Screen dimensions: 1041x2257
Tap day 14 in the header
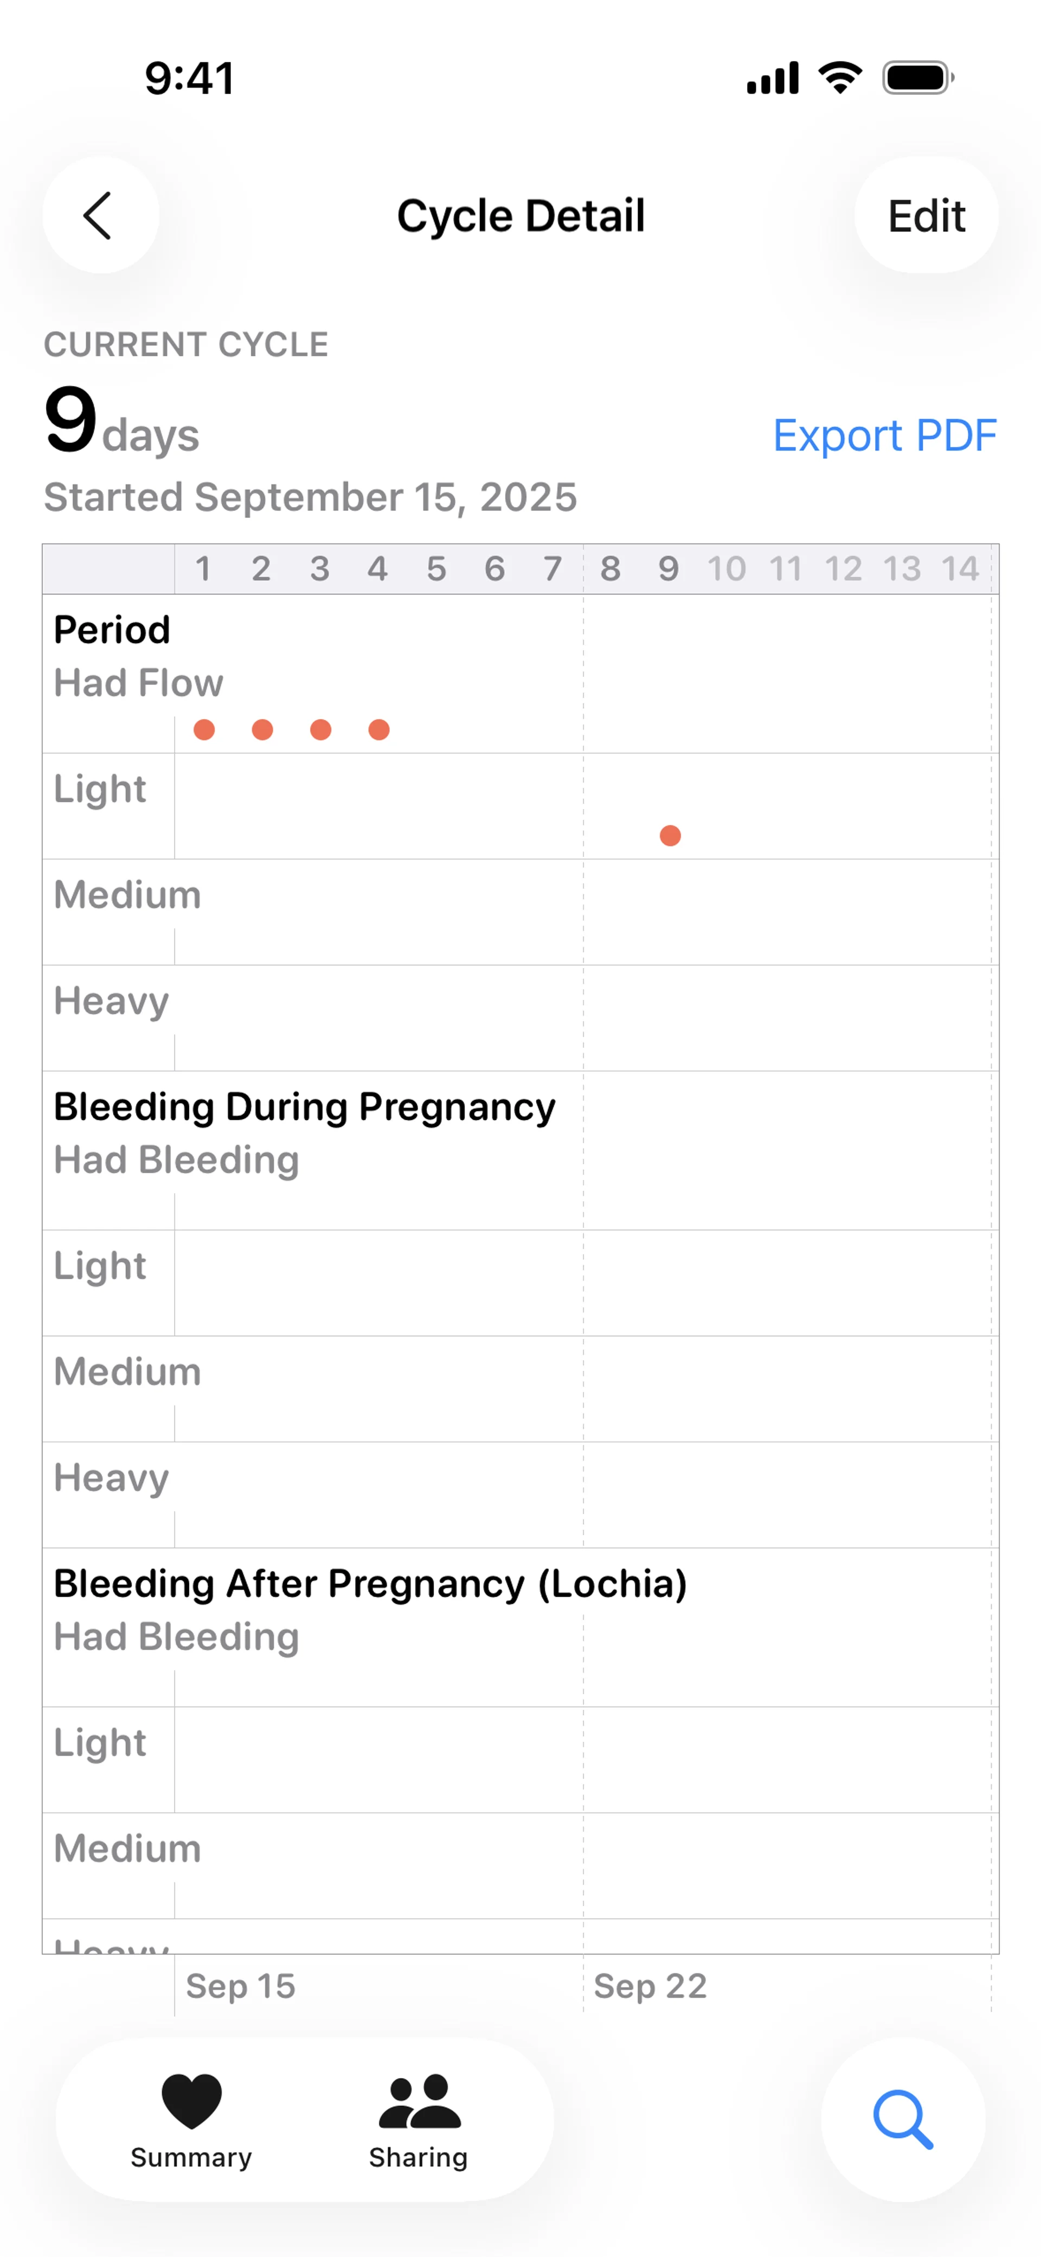960,569
